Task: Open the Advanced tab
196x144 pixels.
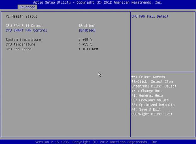Action: 27,7
